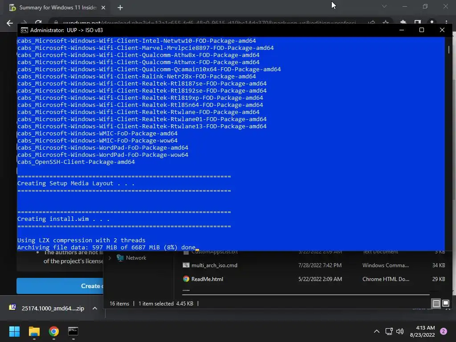This screenshot has height=342, width=456.
Task: Open notification center badge
Action: coord(444,331)
